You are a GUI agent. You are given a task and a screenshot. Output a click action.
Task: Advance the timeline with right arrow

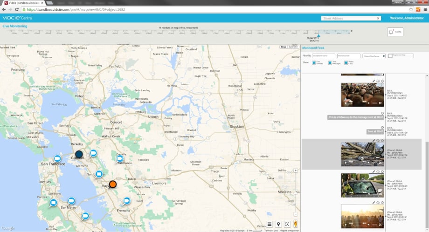coord(352,31)
